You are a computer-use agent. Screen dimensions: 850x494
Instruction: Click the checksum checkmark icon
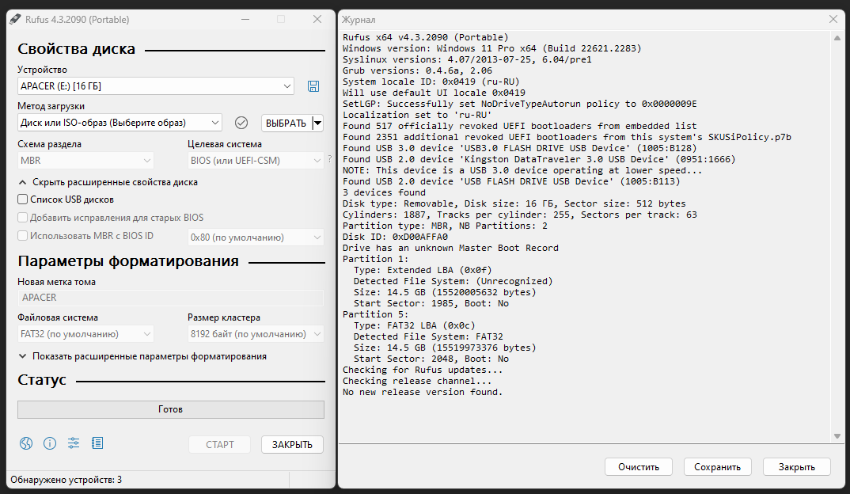[241, 123]
